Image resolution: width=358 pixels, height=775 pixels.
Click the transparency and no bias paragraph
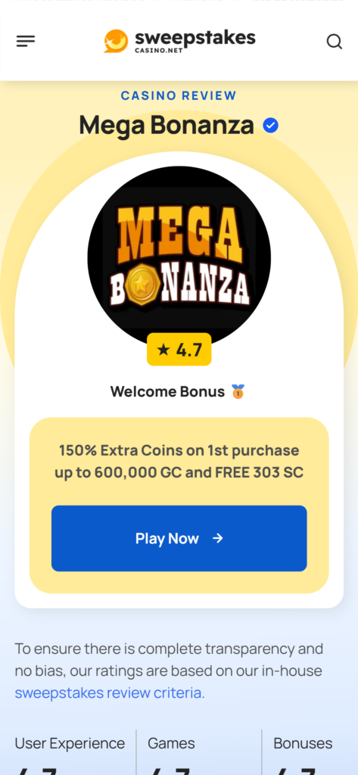[x=169, y=671]
